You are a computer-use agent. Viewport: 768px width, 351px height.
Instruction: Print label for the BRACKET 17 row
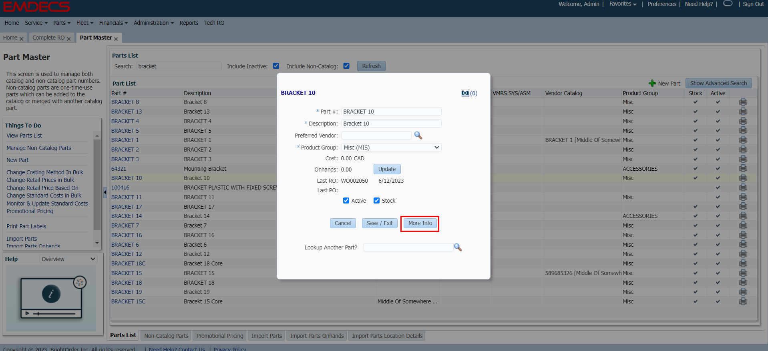click(743, 207)
